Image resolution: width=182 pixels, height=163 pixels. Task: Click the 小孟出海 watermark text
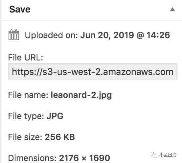[x=168, y=155]
